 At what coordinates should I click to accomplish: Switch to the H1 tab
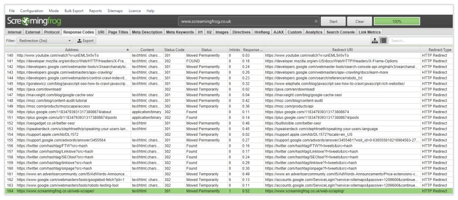201,32
